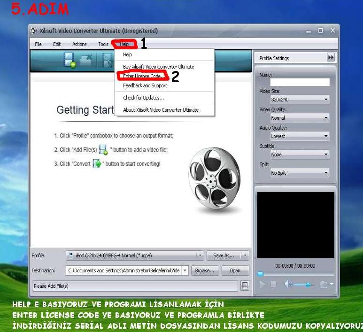The width and height of the screenshot is (363, 332).
Task: Open Subtitle None dropdown
Action: pos(300,154)
